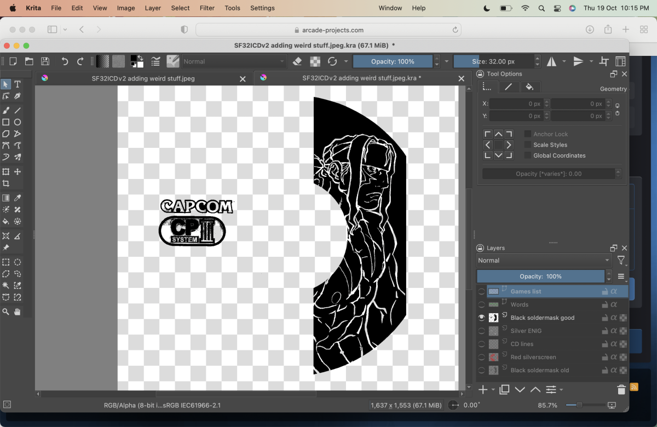Open the layer filter funnel dropdown

[x=621, y=261]
